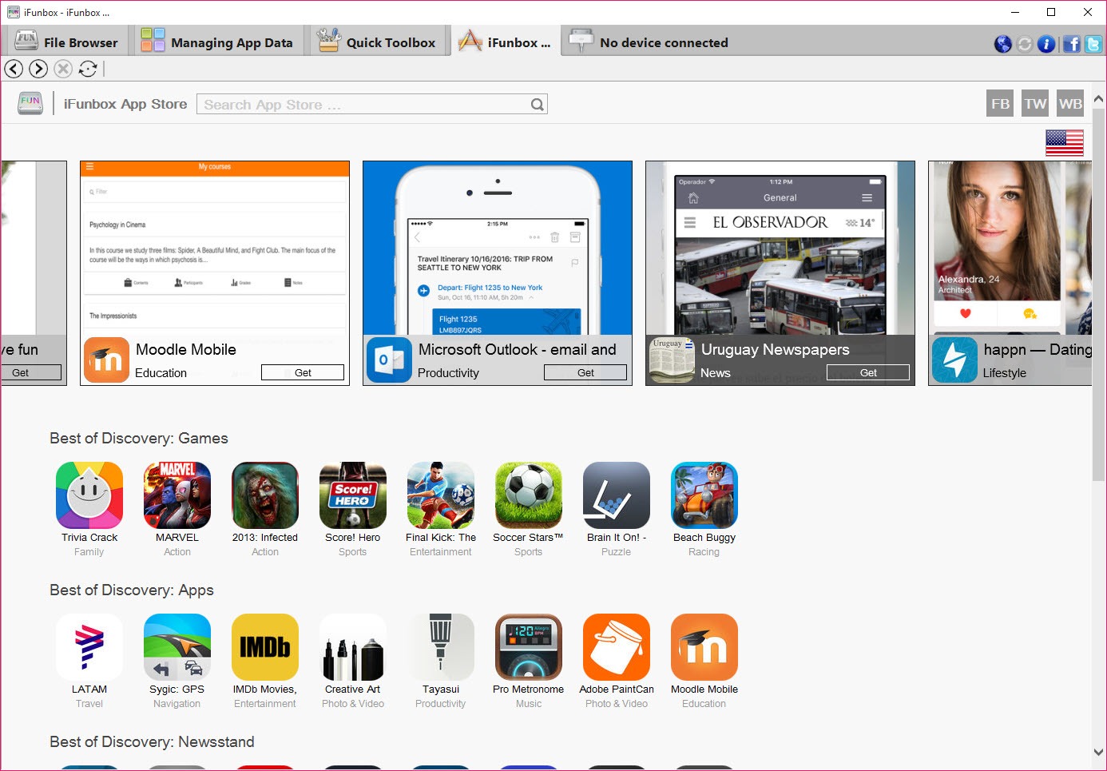Click the forward navigation arrow icon

pos(38,69)
